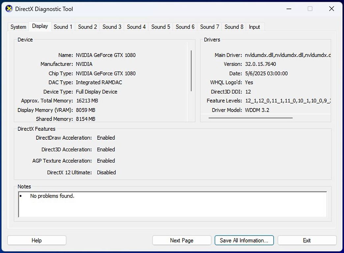Click the Direct3D DDI value 12

tap(248, 92)
